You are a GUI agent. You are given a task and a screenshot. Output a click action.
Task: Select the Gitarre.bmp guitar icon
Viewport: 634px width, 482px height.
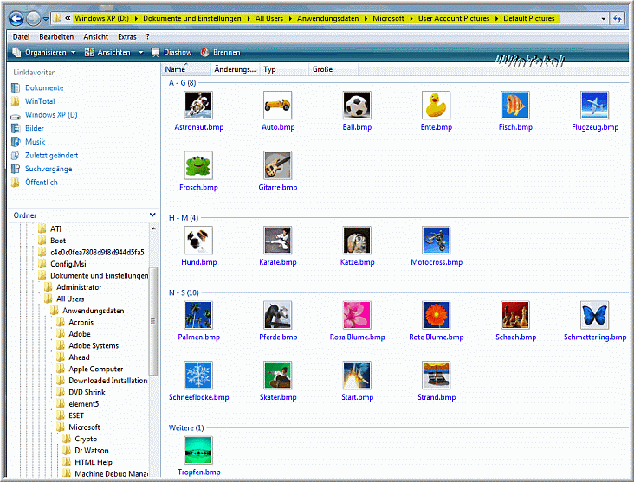click(x=277, y=165)
